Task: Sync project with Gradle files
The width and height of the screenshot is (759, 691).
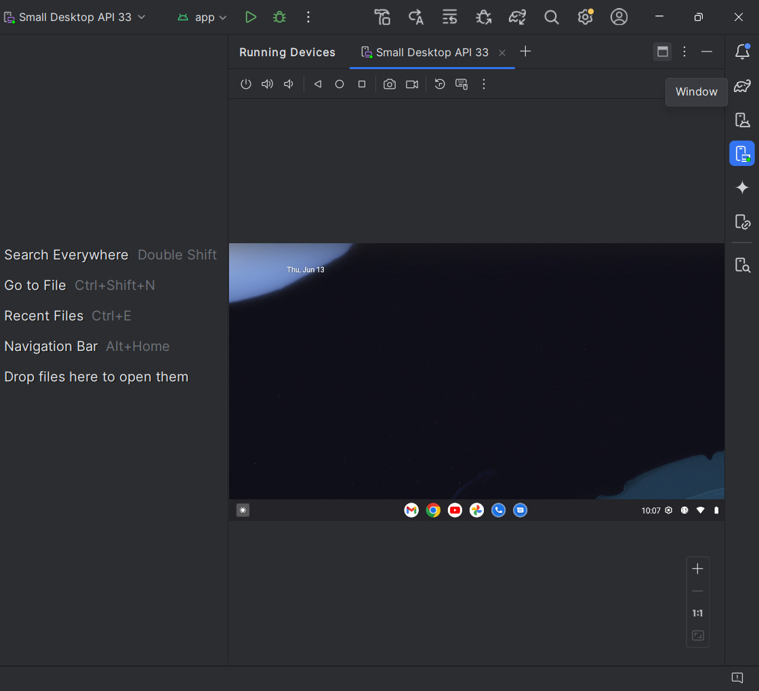Action: click(x=518, y=17)
